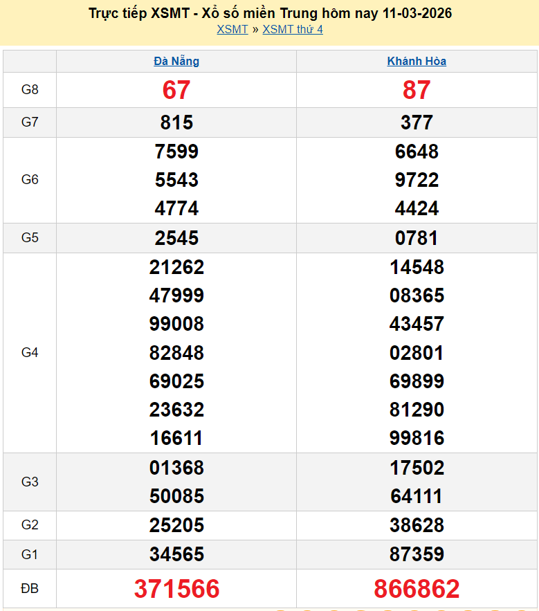Select Đà Nẵng G8 result 67
The width and height of the screenshot is (539, 611).
pos(176,90)
